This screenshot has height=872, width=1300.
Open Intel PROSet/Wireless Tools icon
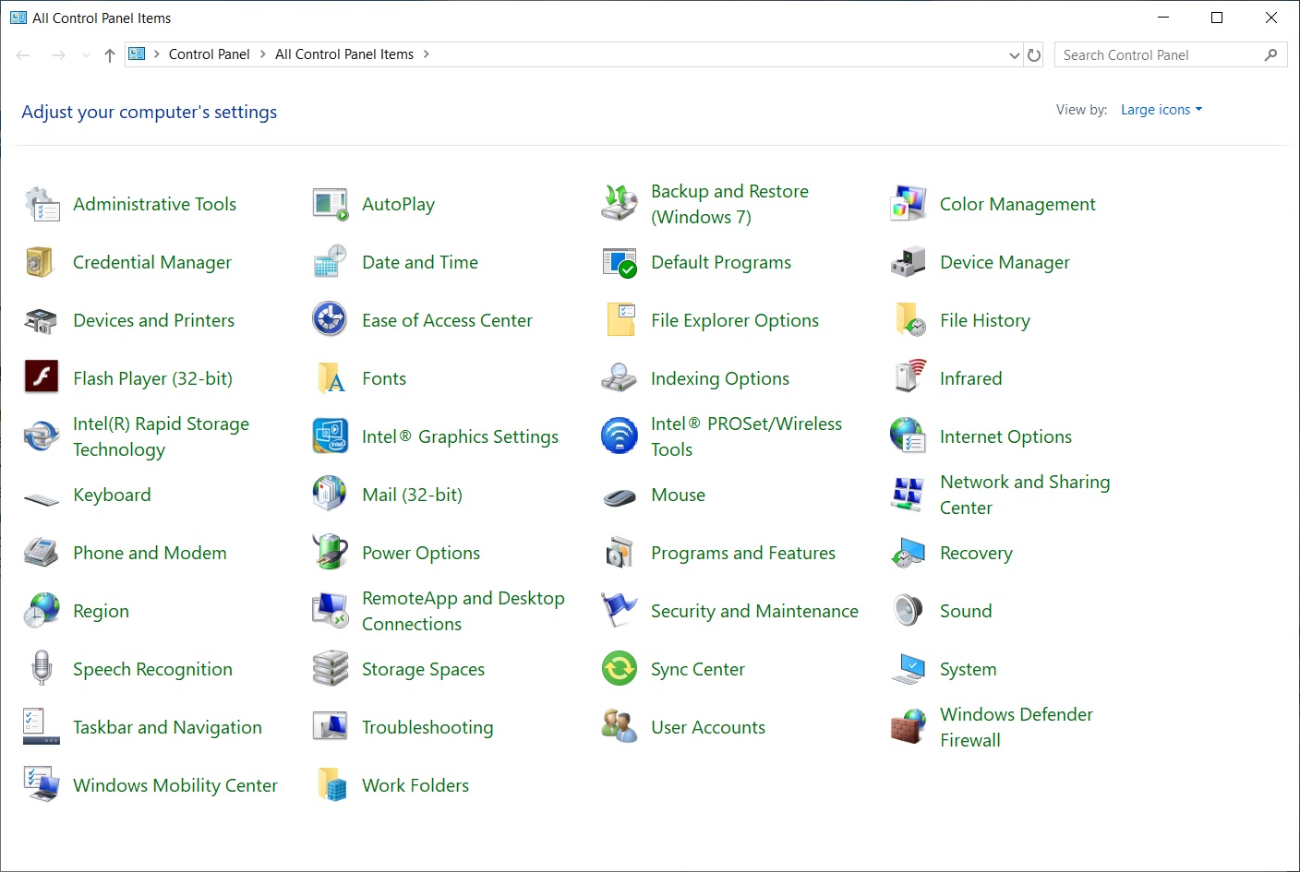pos(620,436)
